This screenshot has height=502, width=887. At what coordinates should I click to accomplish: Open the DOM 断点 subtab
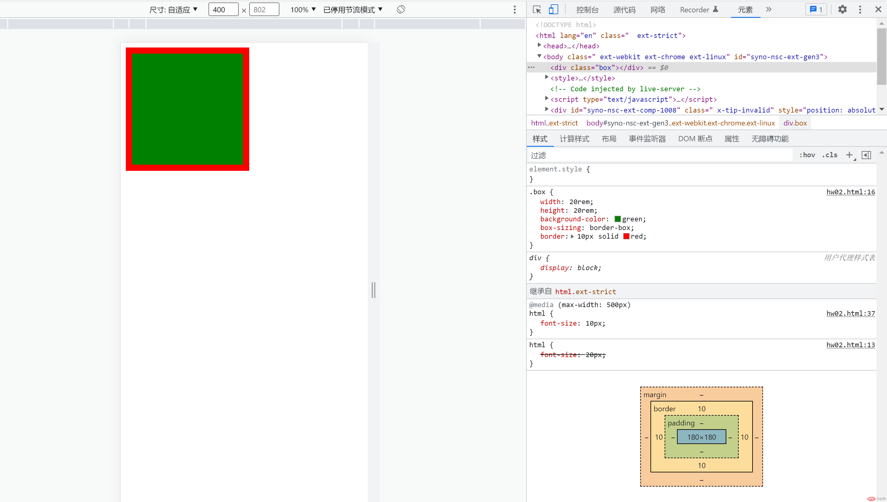(695, 139)
